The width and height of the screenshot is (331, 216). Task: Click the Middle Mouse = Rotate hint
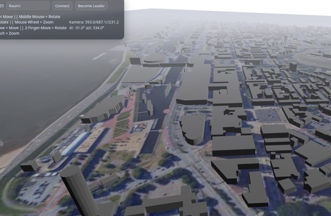click(43, 17)
